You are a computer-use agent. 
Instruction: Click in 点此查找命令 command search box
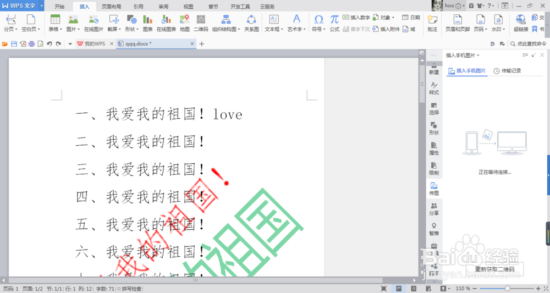pos(529,44)
